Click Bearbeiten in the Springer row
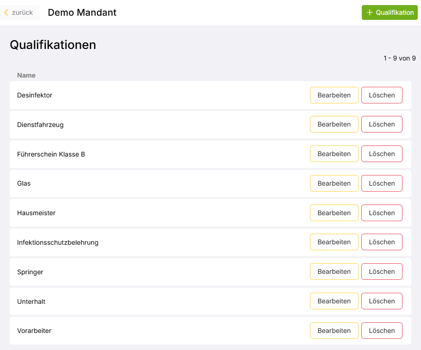The width and height of the screenshot is (421, 350). pos(334,272)
